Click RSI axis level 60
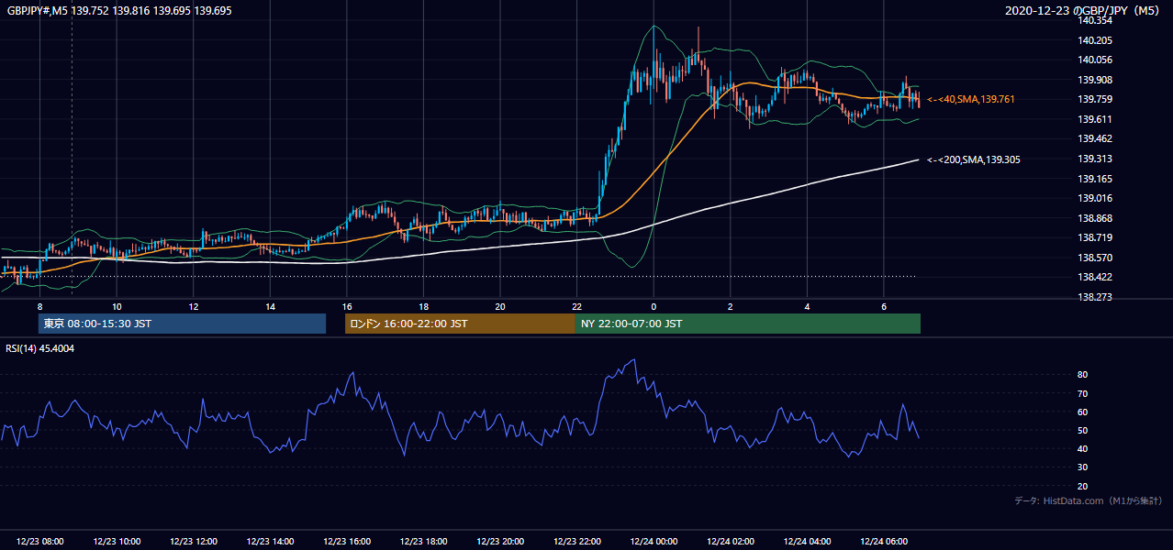The image size is (1173, 550). [x=1083, y=412]
